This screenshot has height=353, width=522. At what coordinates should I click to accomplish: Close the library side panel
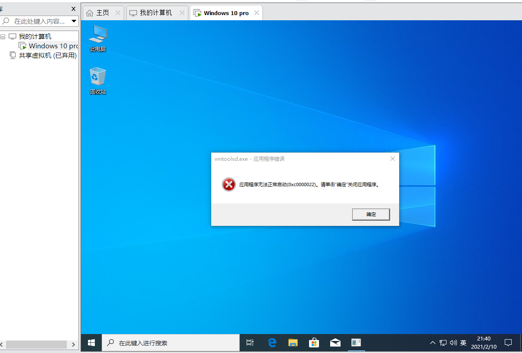coord(73,9)
